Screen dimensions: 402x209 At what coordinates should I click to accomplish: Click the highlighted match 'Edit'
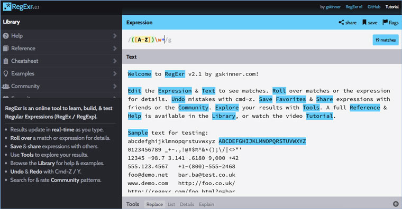[134, 91]
